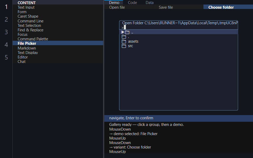This screenshot has width=253, height=158.
Task: Open the Chat demo
Action: tap(58, 62)
